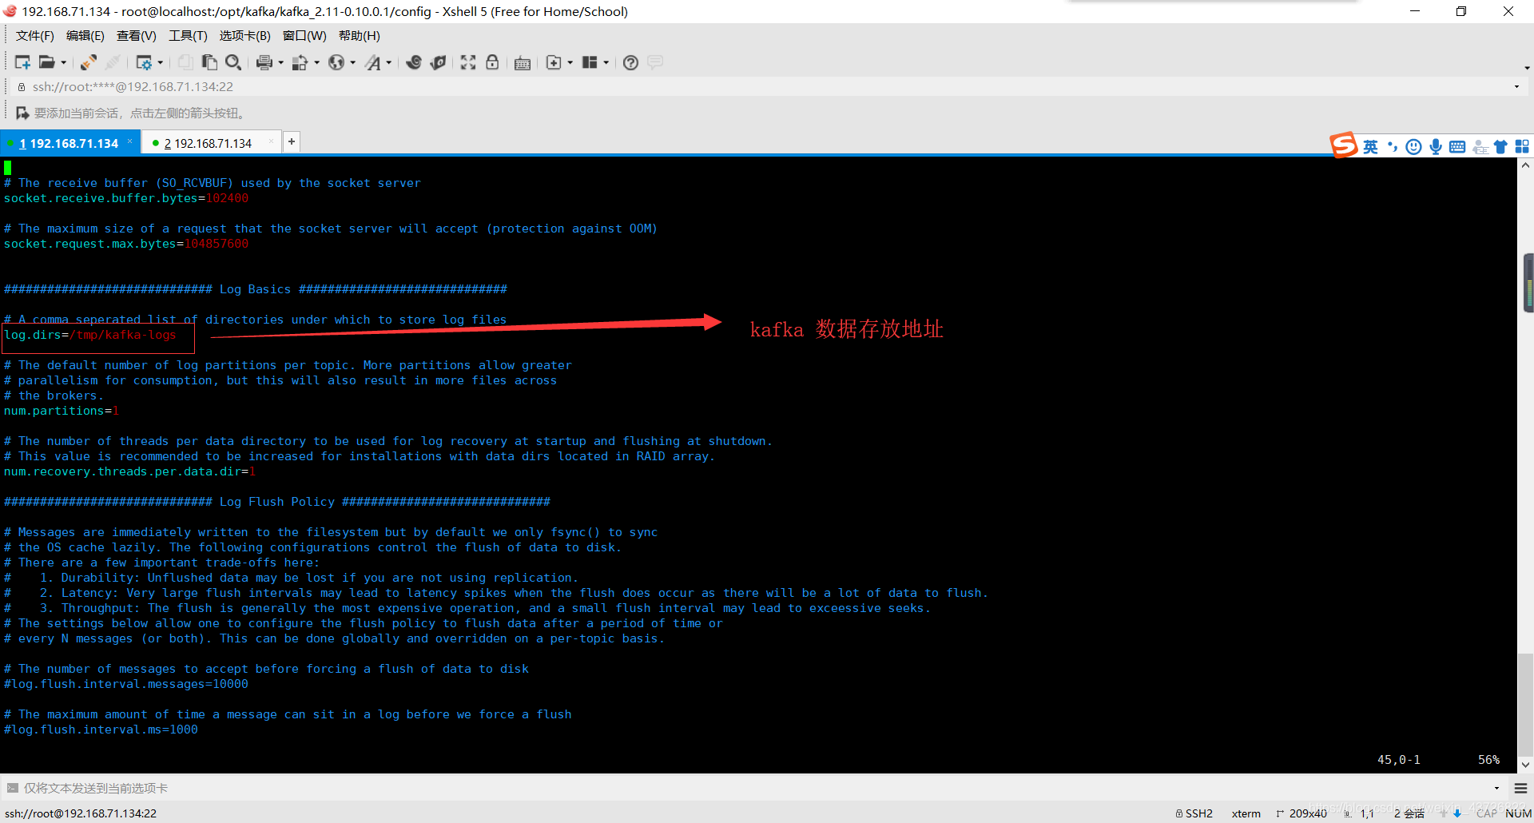Expand the new tab group dropdown arrow
Viewport: 1534px width, 823px height.
(570, 63)
